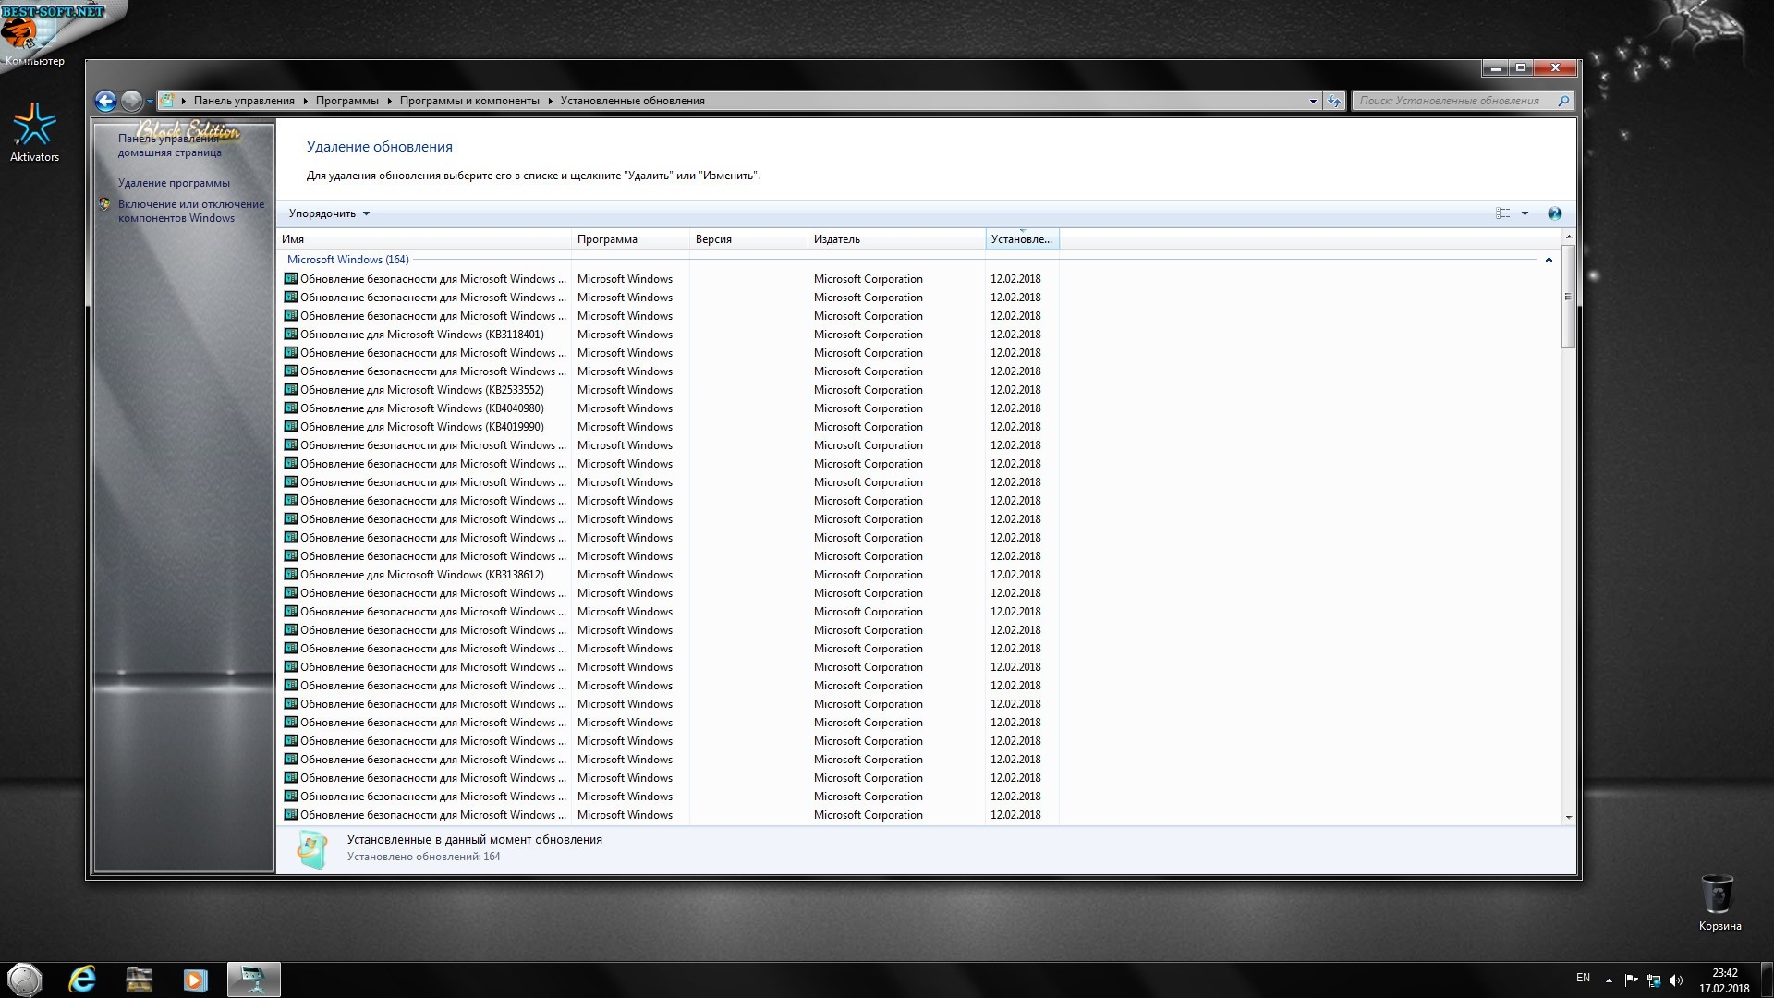Click the change view icon in toolbar
Viewport: 1774px width, 998px height.
1502,213
